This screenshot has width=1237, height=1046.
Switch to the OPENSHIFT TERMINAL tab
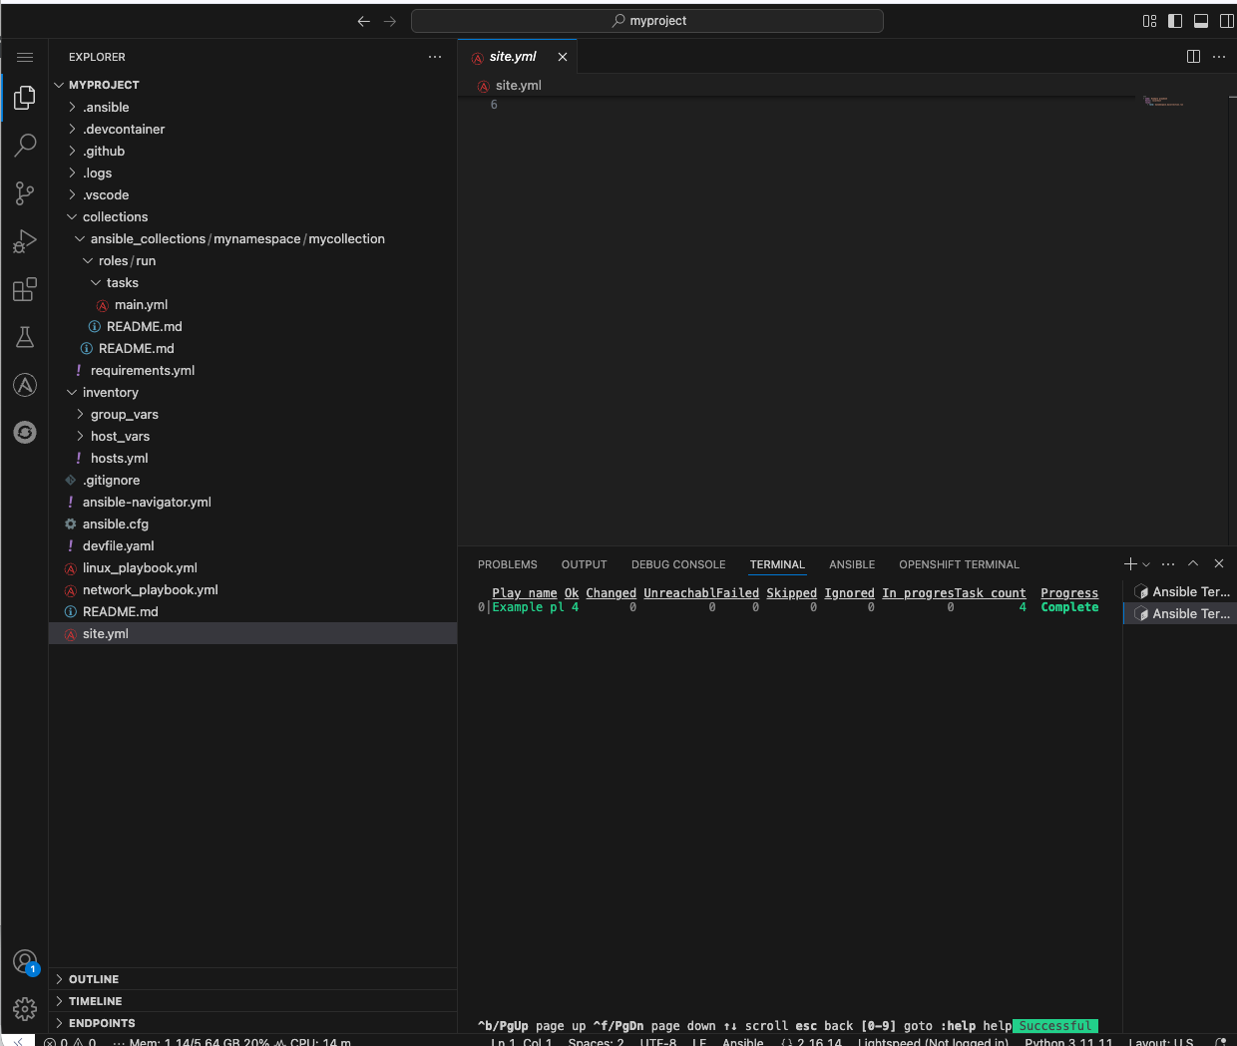click(x=959, y=564)
